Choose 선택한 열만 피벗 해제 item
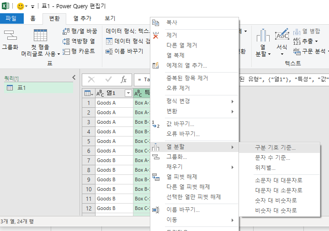Screen dimensions: 329x231 click(194, 197)
